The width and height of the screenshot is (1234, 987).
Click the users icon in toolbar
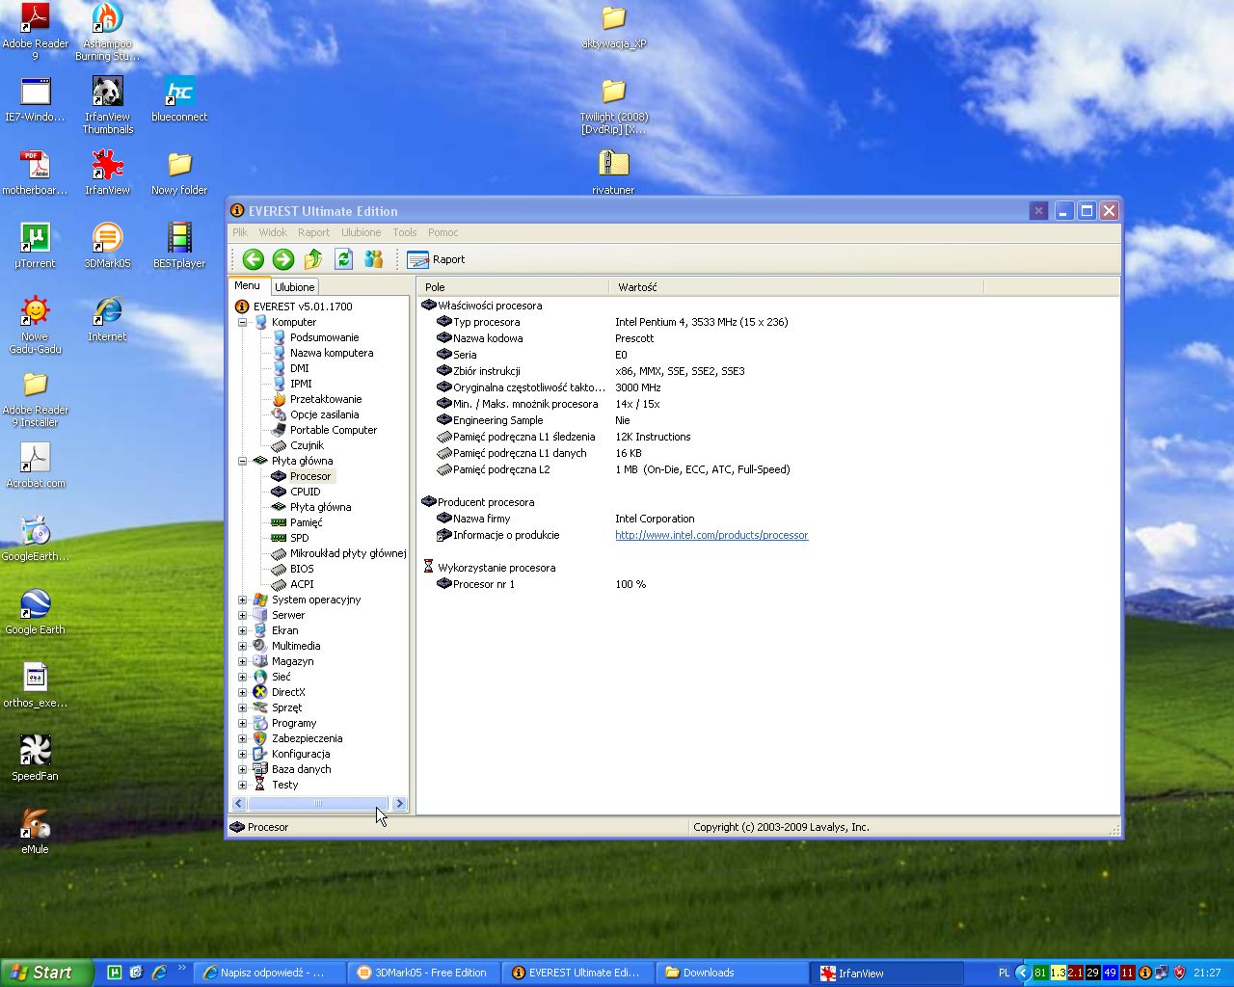pyautogui.click(x=374, y=259)
